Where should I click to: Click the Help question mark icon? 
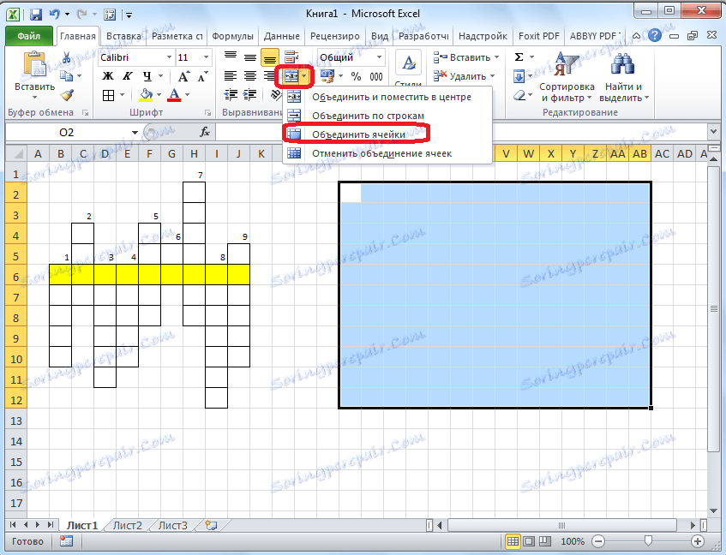point(655,35)
